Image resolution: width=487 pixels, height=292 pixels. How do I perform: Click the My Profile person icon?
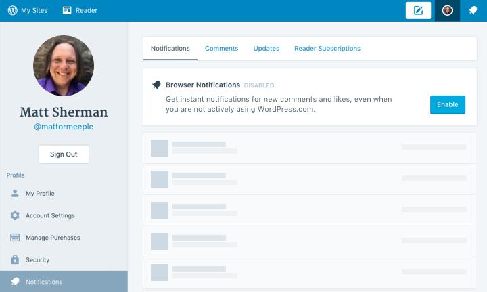coord(15,194)
